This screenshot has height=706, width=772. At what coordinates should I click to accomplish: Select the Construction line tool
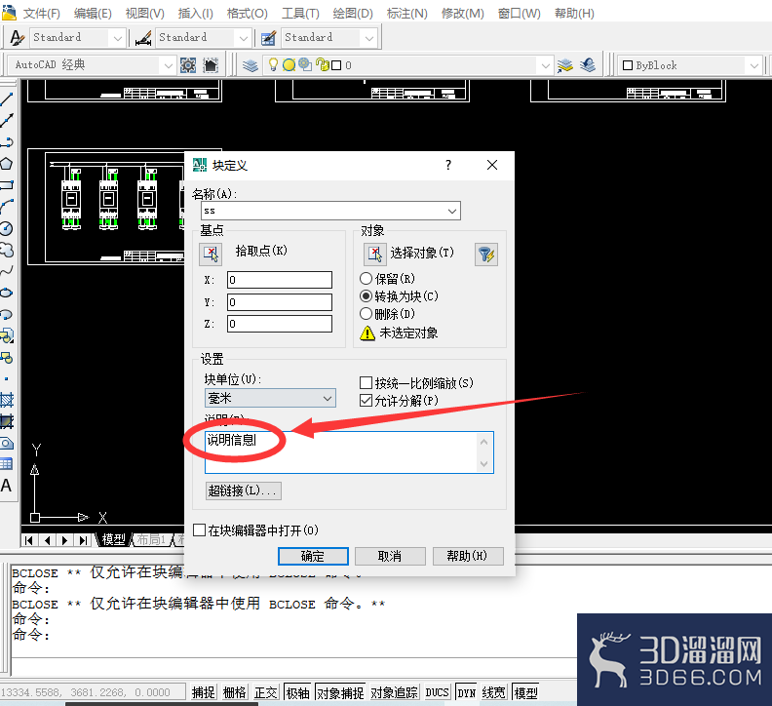[x=7, y=120]
